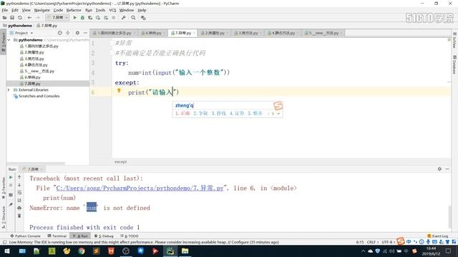This screenshot has width=458, height=257.
Task: Select 5._new_ file in project tree
Action: [39, 71]
